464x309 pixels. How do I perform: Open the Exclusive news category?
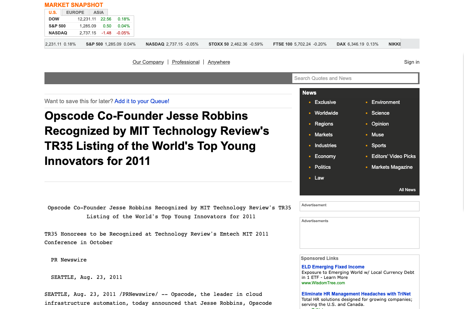325,102
